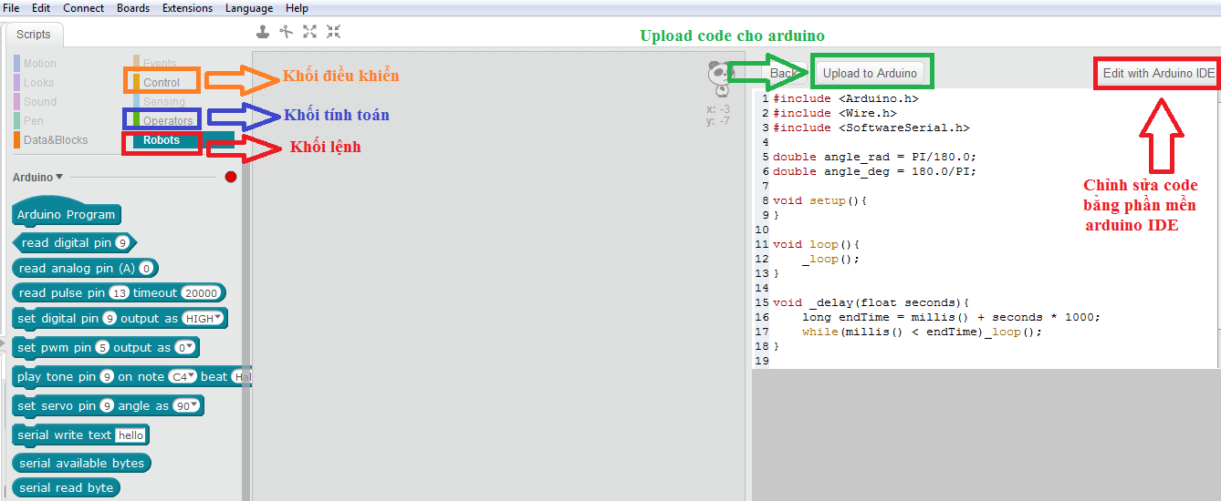This screenshot has height=501, width=1221.
Task: Click the serial available bytes block
Action: [x=81, y=464]
